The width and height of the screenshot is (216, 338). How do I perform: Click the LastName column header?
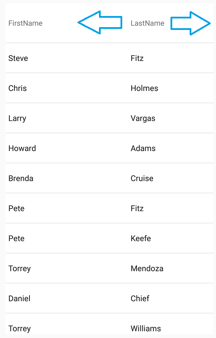pyautogui.click(x=147, y=23)
